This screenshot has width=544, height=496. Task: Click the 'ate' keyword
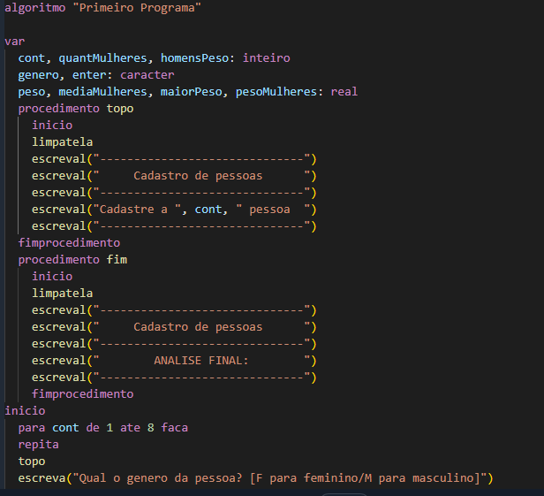coord(130,428)
